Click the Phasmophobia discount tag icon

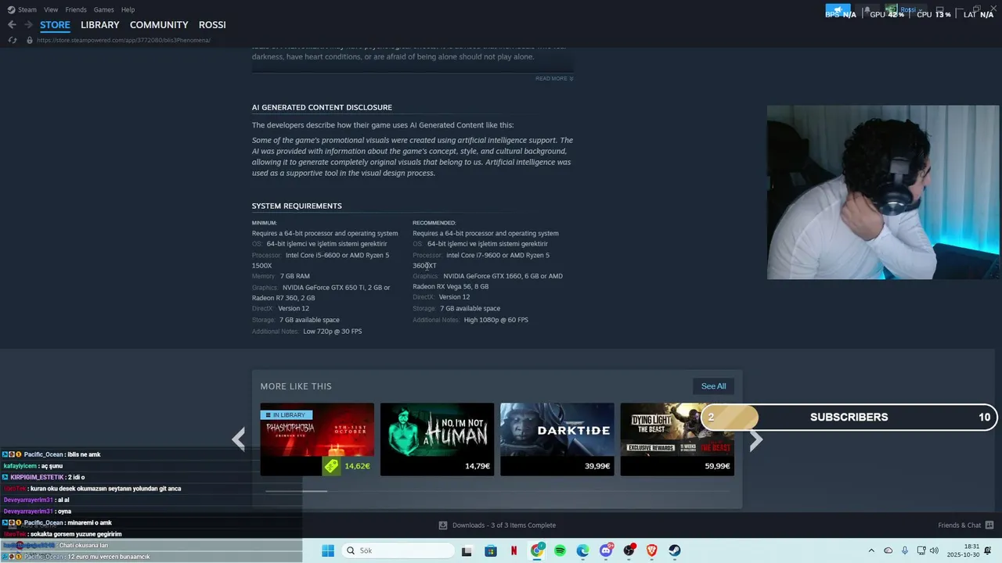click(331, 466)
